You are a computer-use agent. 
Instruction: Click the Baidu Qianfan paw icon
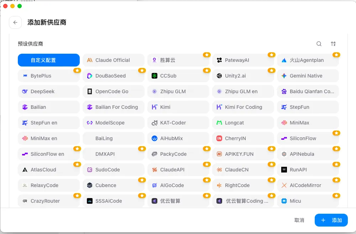284,91
